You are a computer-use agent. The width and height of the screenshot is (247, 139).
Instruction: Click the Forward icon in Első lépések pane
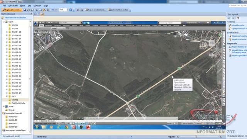point(233,18)
